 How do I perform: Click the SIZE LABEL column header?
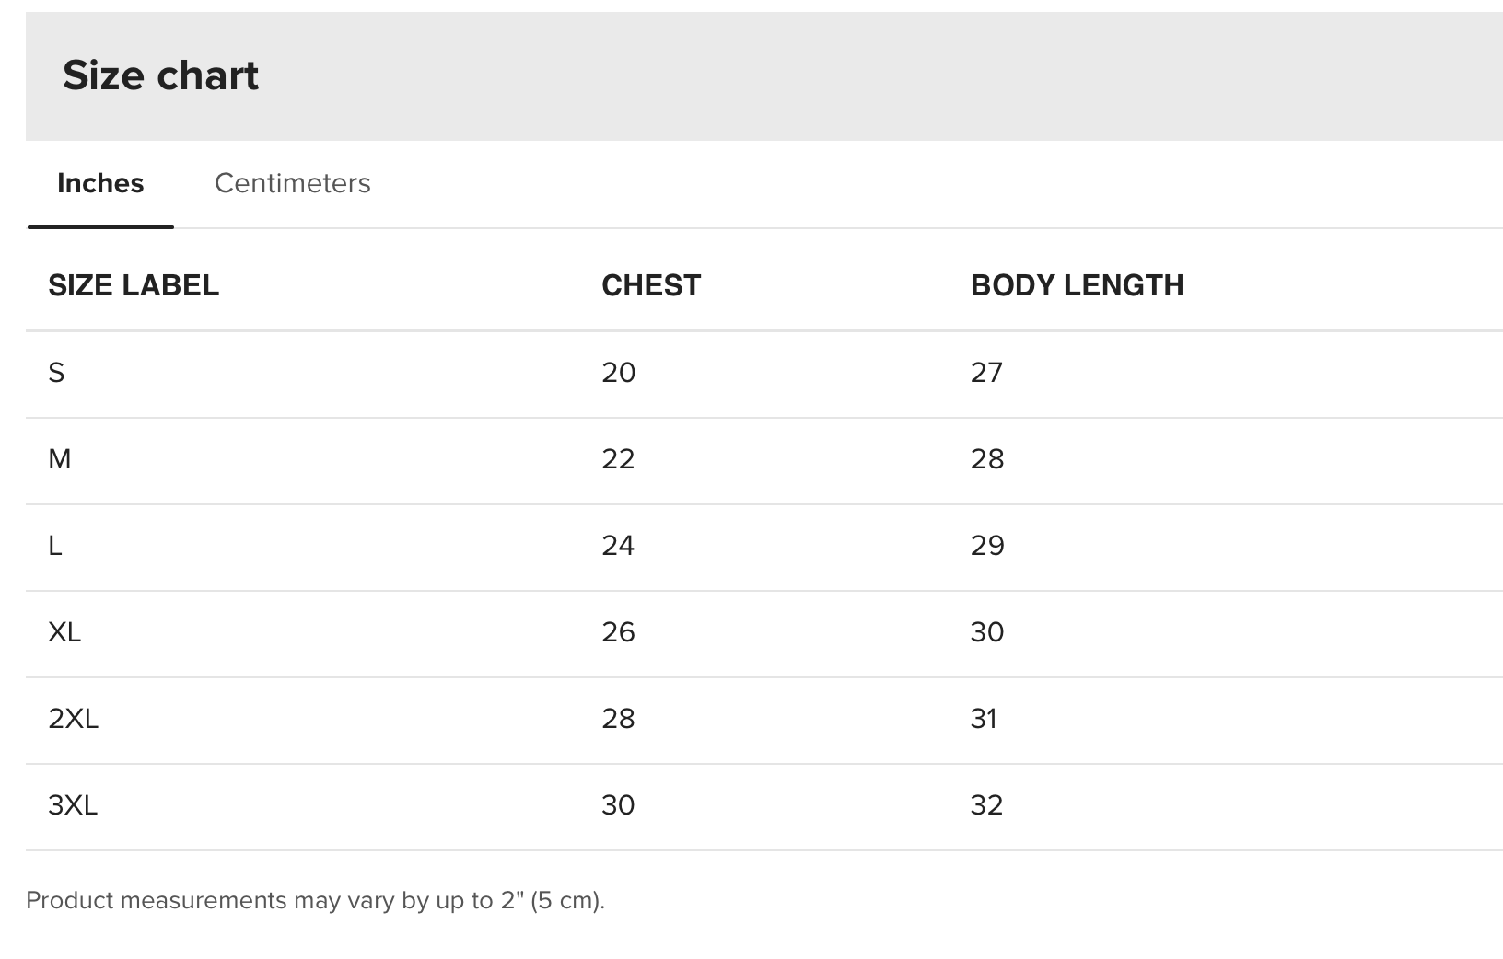pos(134,285)
